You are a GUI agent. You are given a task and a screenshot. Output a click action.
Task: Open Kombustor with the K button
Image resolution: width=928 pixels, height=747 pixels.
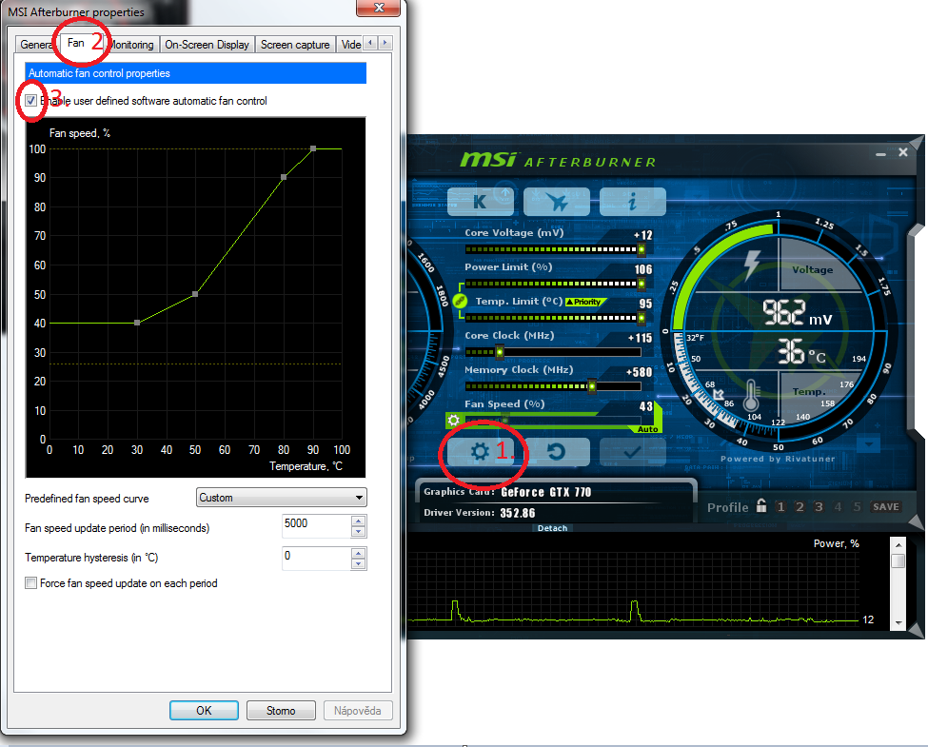480,201
